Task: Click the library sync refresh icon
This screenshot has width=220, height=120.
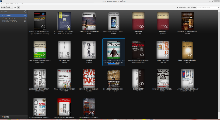Action: coord(25,12)
